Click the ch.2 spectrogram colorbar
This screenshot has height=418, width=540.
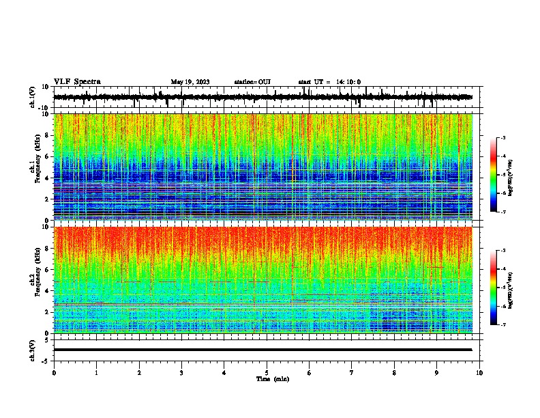click(494, 288)
